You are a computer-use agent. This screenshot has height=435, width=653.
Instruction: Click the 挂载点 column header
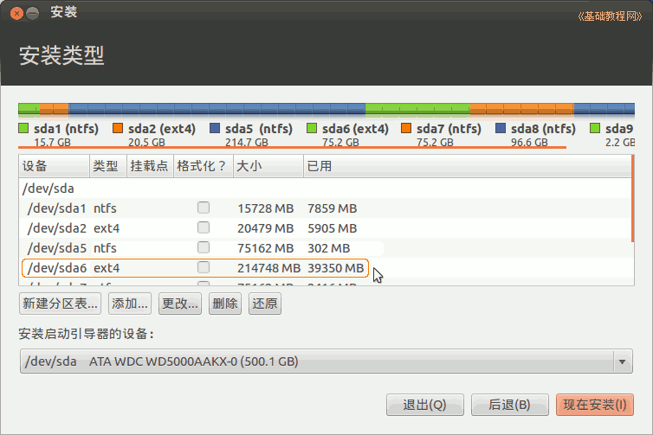150,166
